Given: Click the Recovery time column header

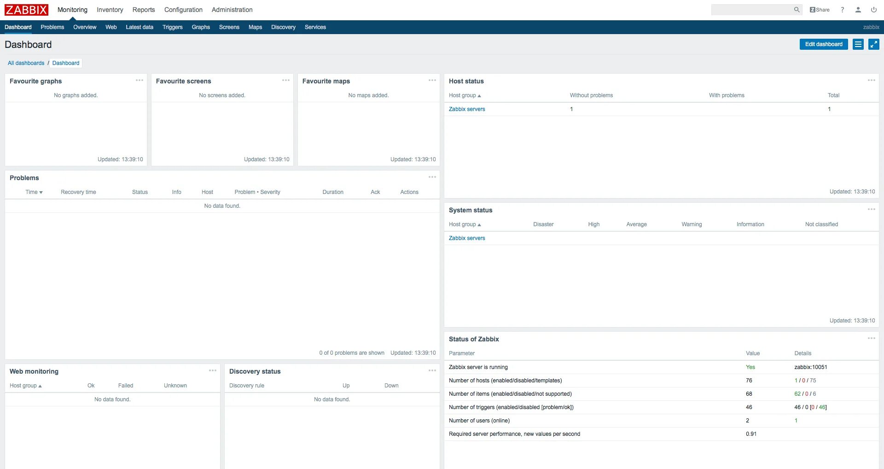Looking at the screenshot, I should pyautogui.click(x=78, y=192).
